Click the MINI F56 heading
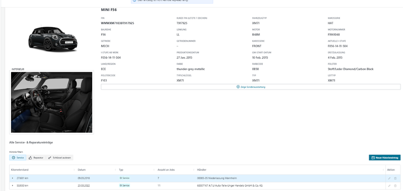Image resolution: width=403 pixels, height=191 pixels. point(109,10)
